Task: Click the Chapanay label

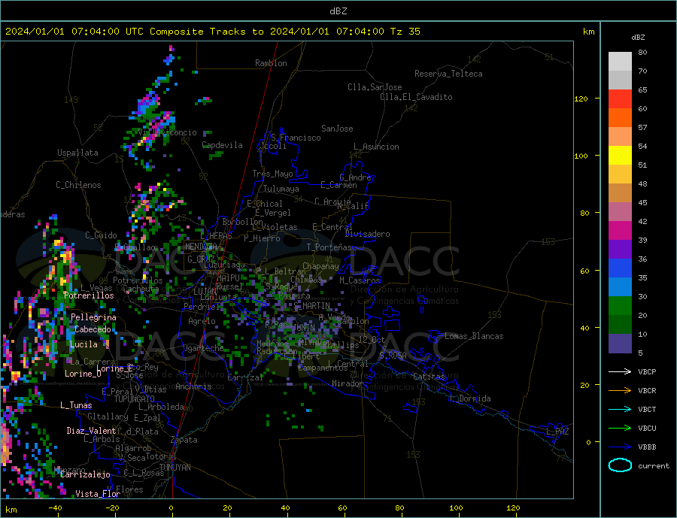Action: (320, 266)
